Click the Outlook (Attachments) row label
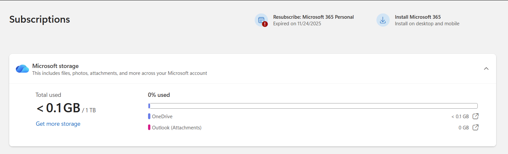This screenshot has height=154, width=508. [176, 127]
